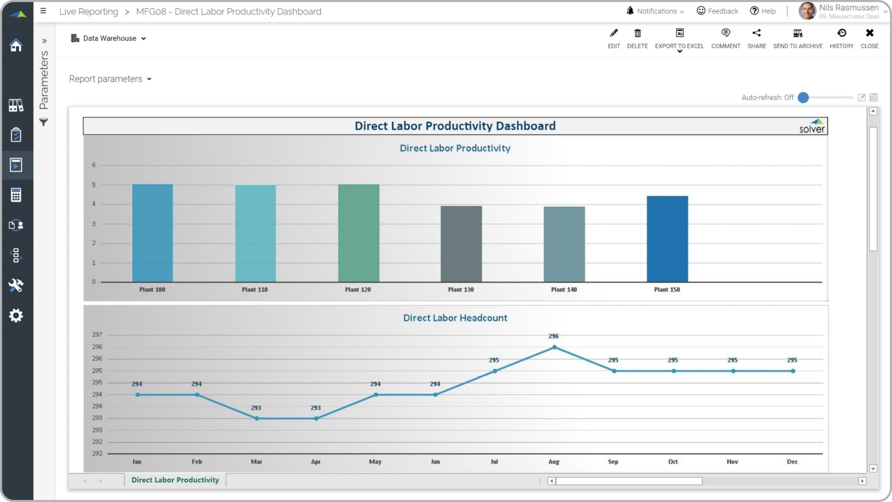Viewport: 892px width, 502px height.
Task: Open Export to Excel dropdown arrow
Action: pos(679,52)
